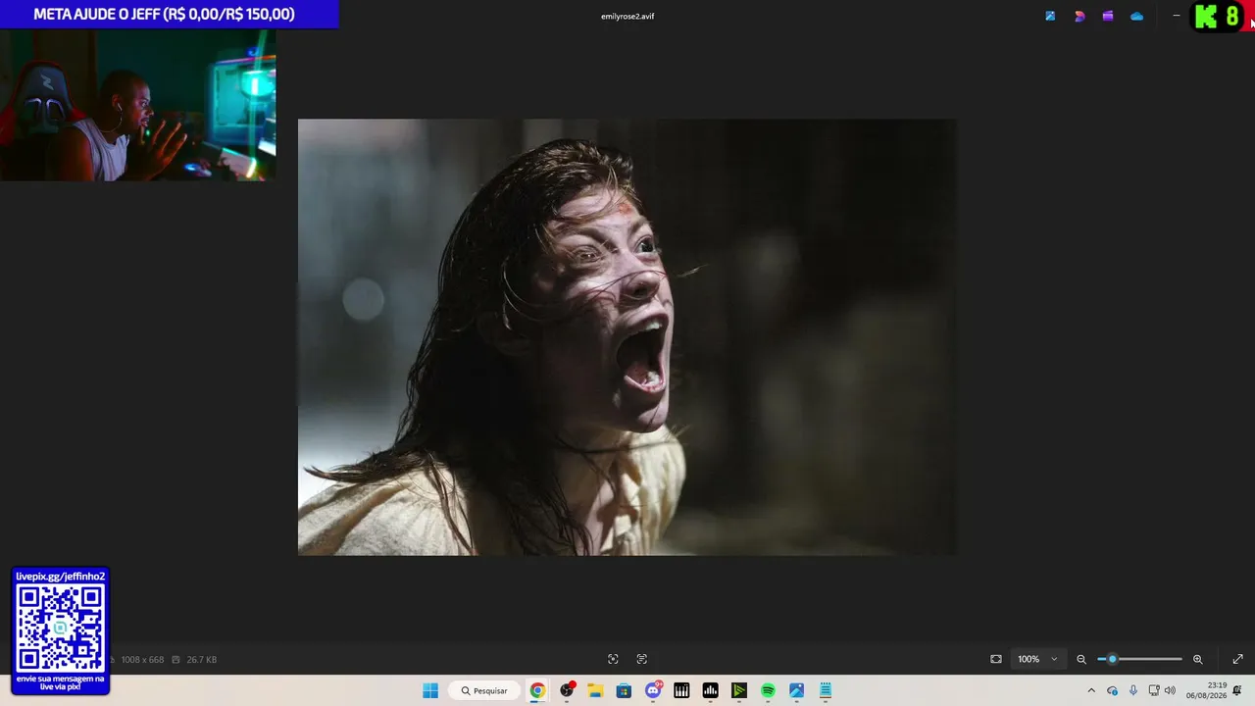Show hidden system tray icons
The width and height of the screenshot is (1255, 706).
coord(1091,690)
